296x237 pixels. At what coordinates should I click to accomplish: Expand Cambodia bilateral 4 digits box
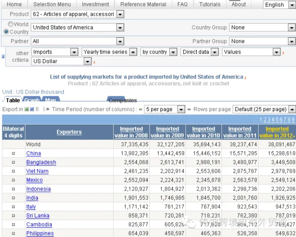13,225
